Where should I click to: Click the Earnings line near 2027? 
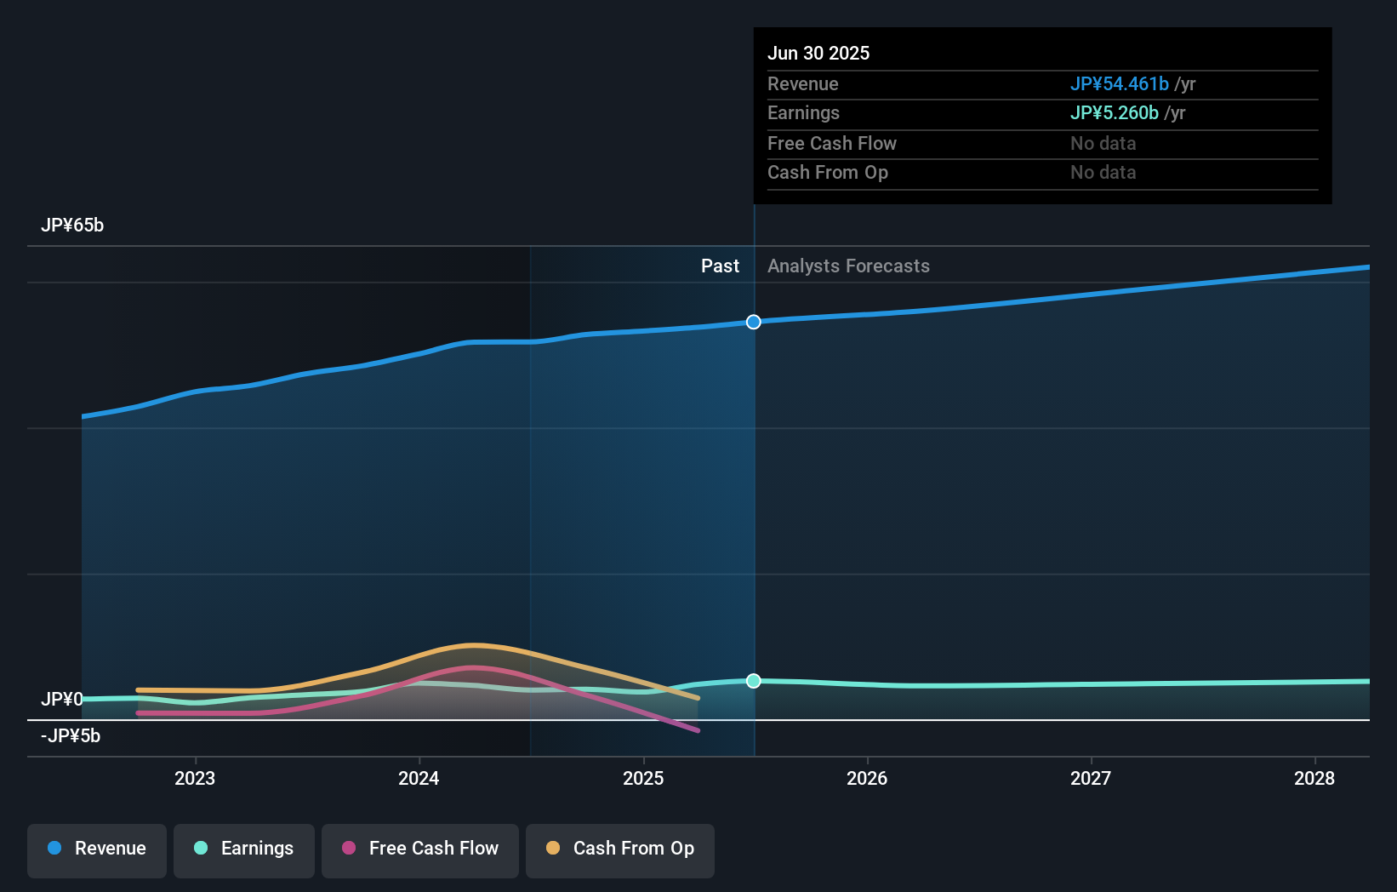(1092, 682)
